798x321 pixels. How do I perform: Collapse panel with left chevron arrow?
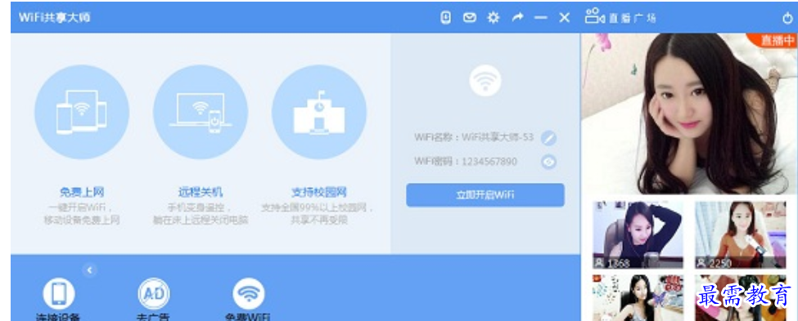pyautogui.click(x=89, y=270)
